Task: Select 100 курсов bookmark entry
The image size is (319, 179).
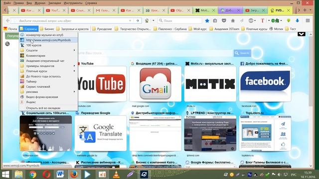Action: 48,45
